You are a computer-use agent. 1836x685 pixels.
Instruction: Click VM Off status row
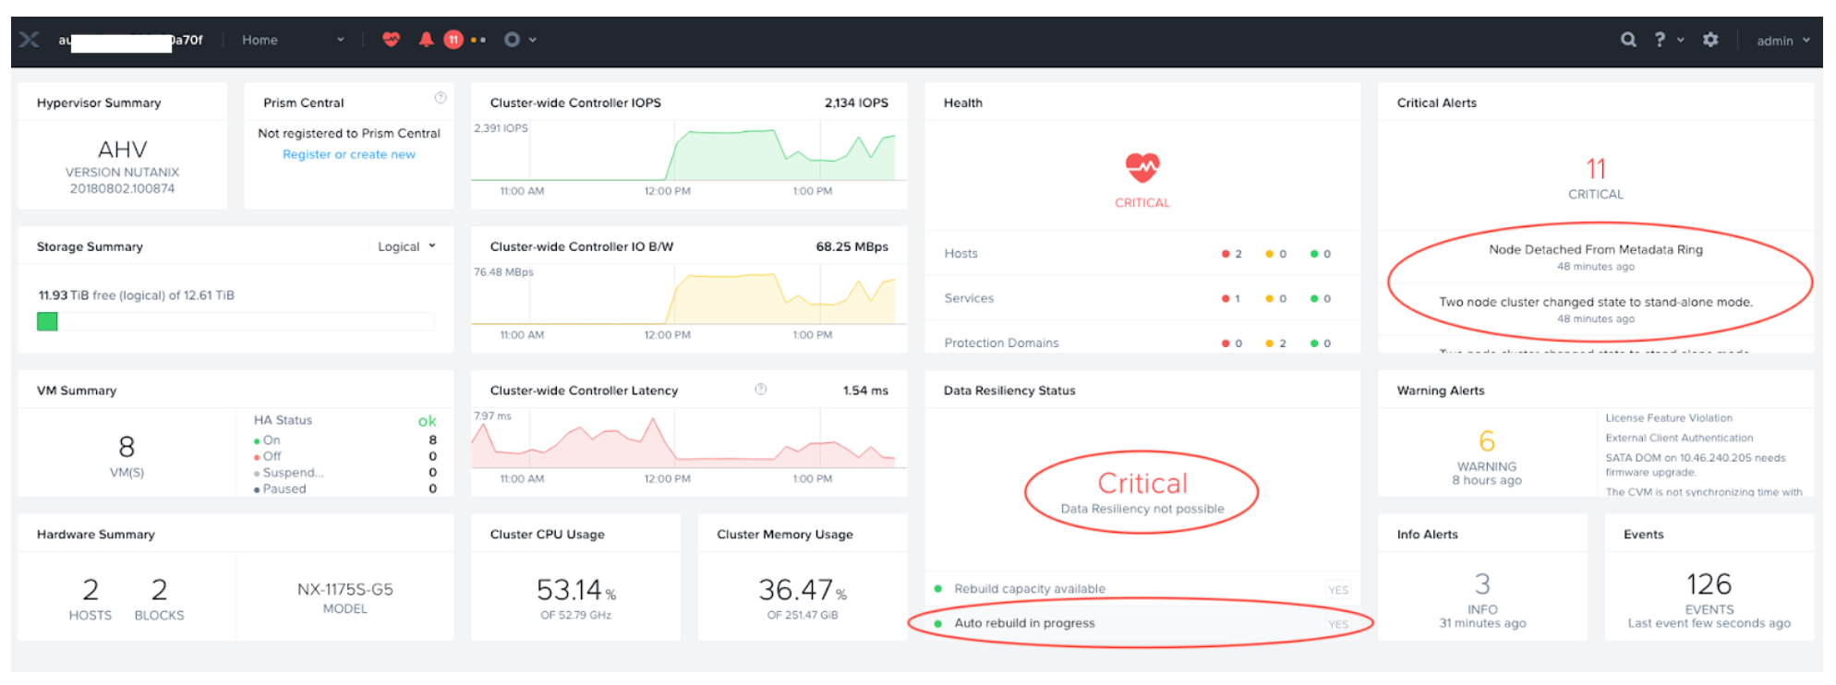pos(344,456)
